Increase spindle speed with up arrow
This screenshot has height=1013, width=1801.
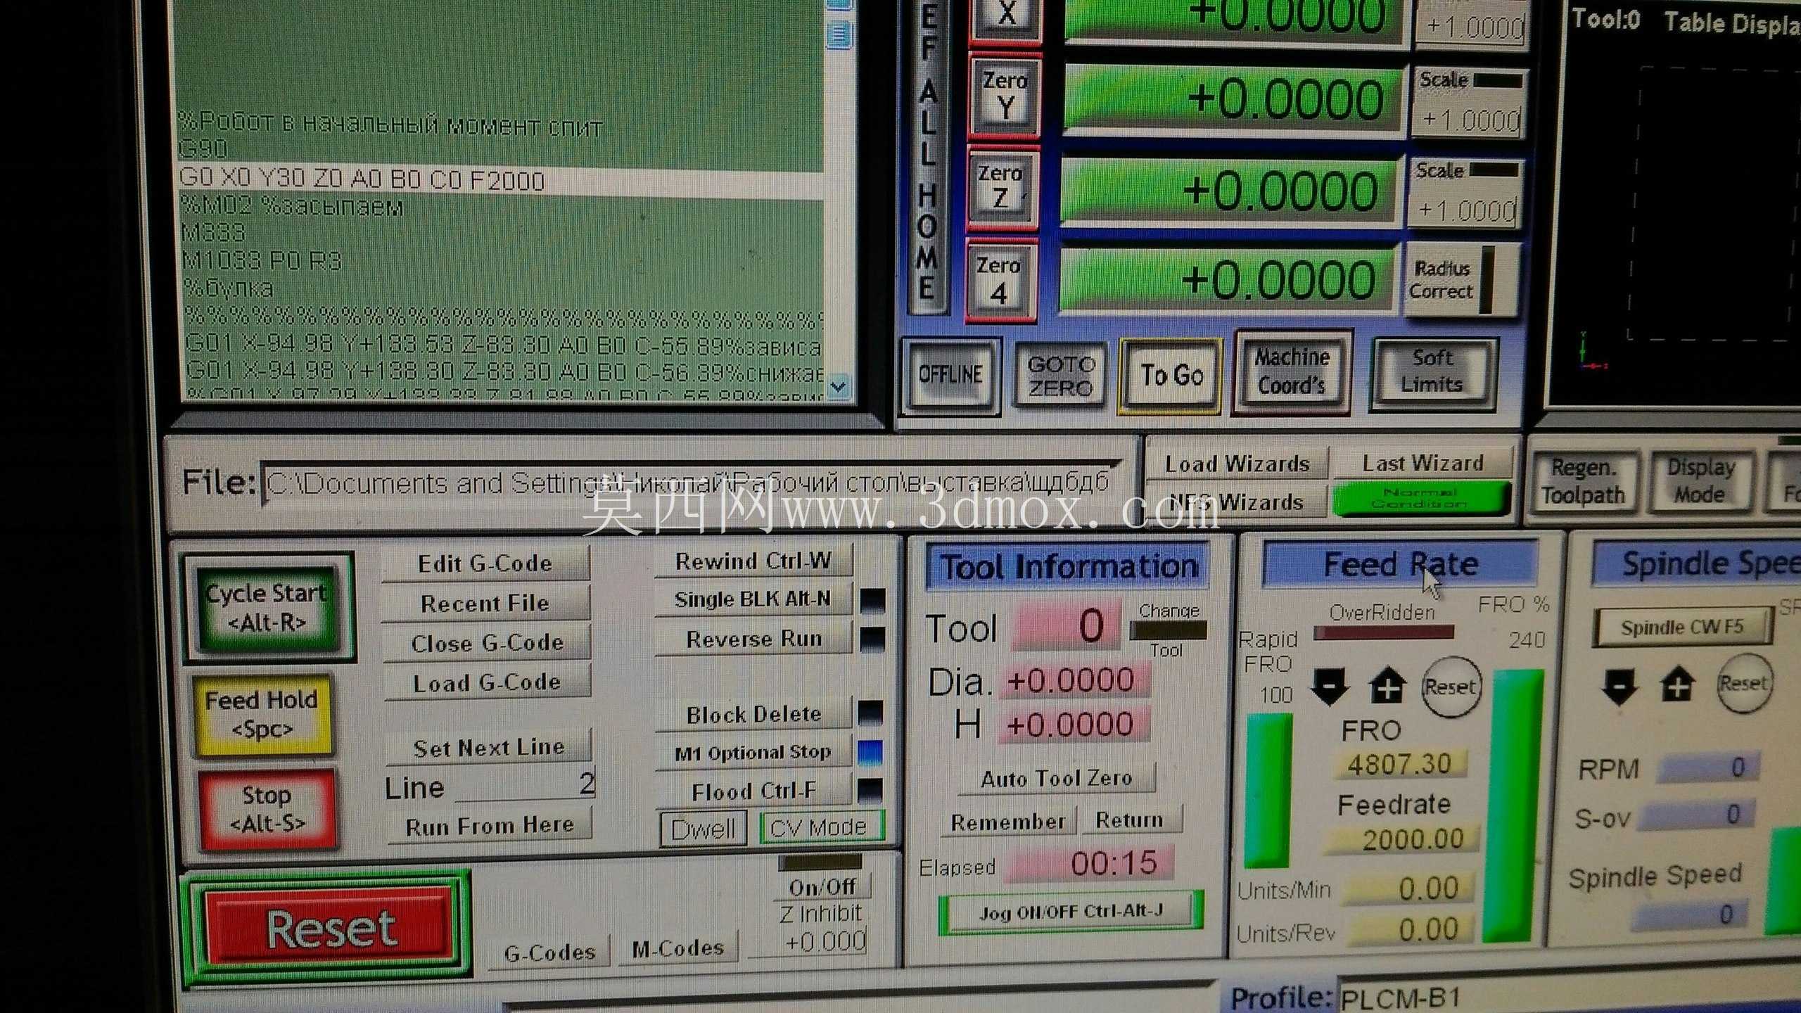pyautogui.click(x=1678, y=684)
